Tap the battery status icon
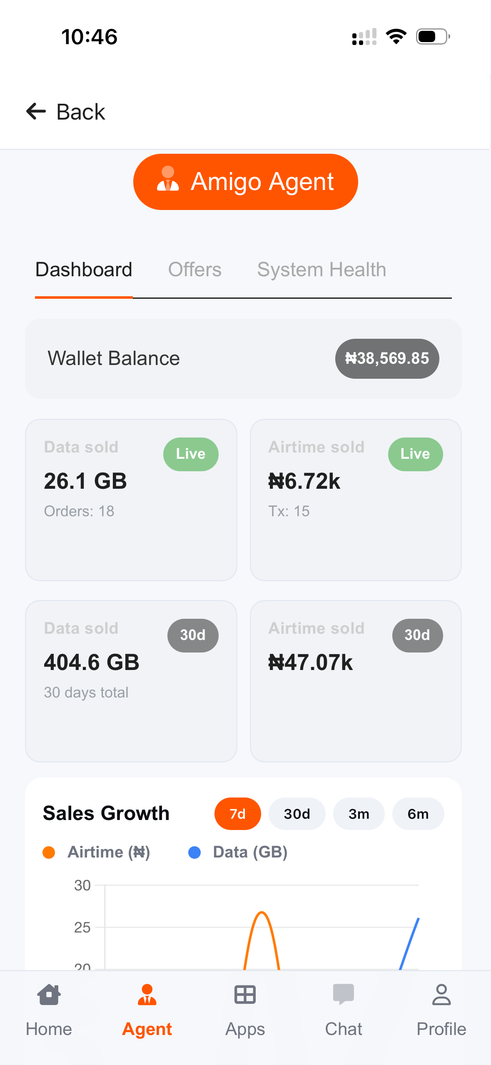The width and height of the screenshot is (491, 1065). [x=433, y=37]
